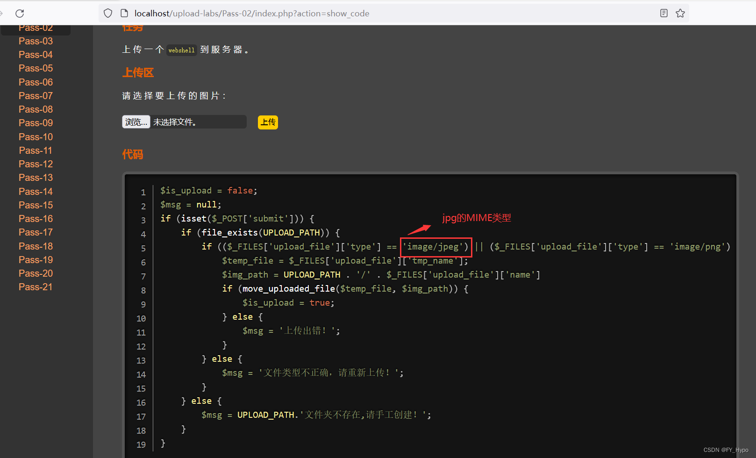Open Pass-05 in the sidebar
The width and height of the screenshot is (756, 458).
tap(36, 68)
